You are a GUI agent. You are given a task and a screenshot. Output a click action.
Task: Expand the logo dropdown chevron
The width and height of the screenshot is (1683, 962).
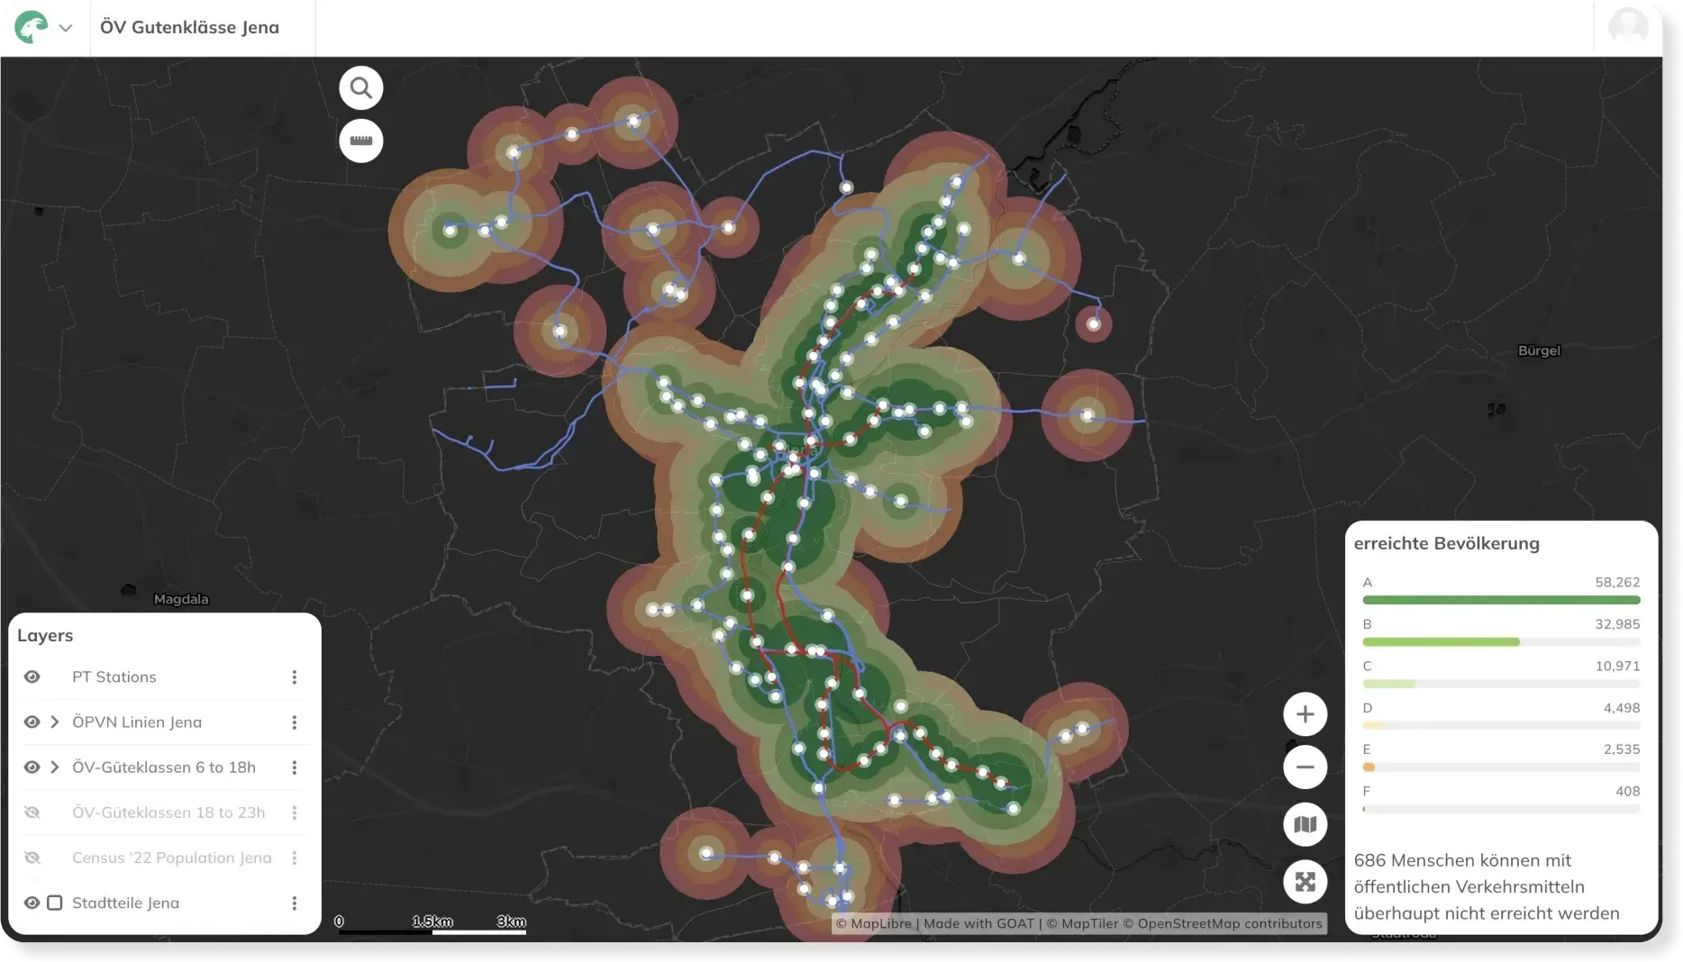[x=66, y=28]
